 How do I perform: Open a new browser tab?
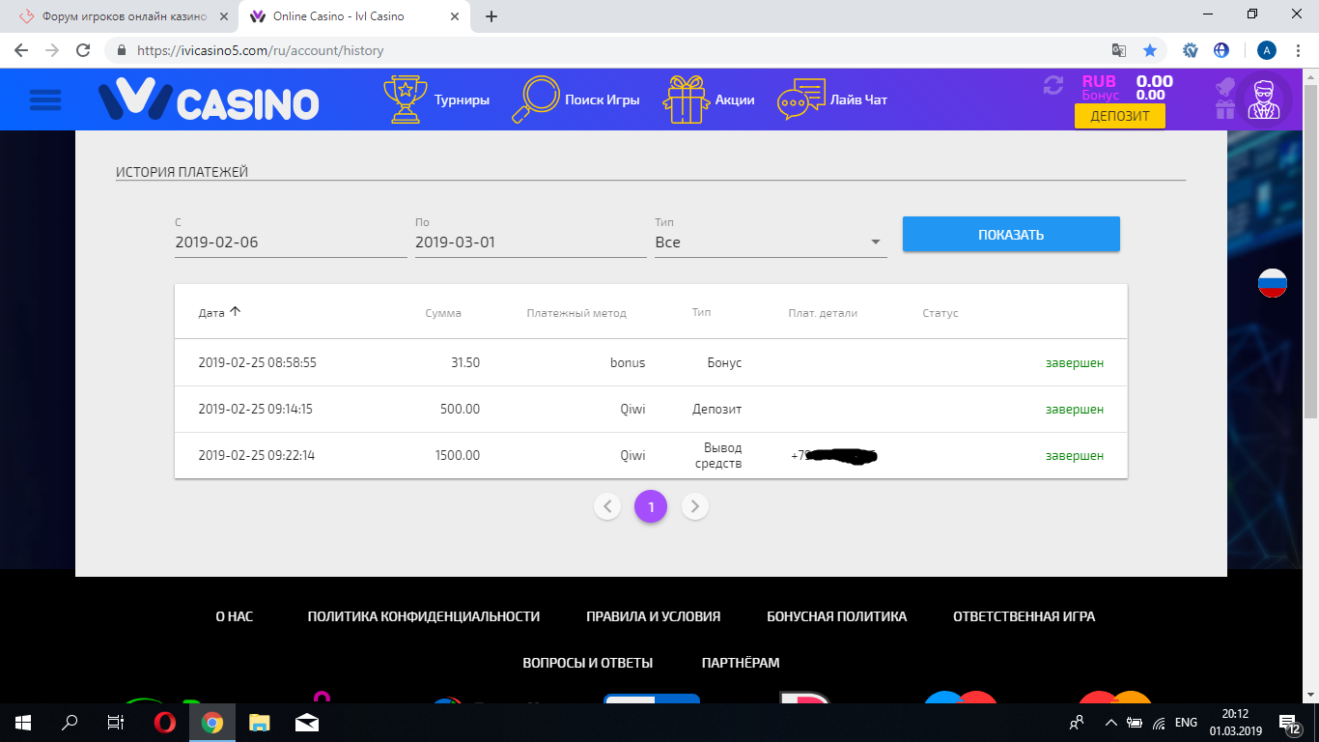click(x=491, y=16)
